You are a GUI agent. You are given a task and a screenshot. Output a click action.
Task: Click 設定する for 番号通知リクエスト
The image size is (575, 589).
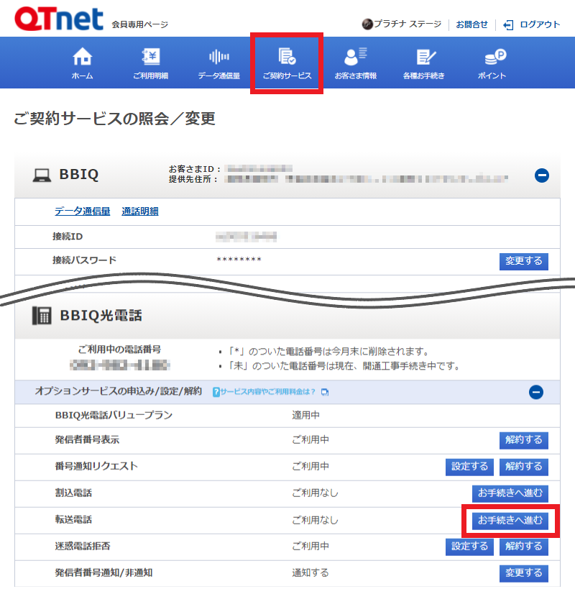pyautogui.click(x=469, y=467)
